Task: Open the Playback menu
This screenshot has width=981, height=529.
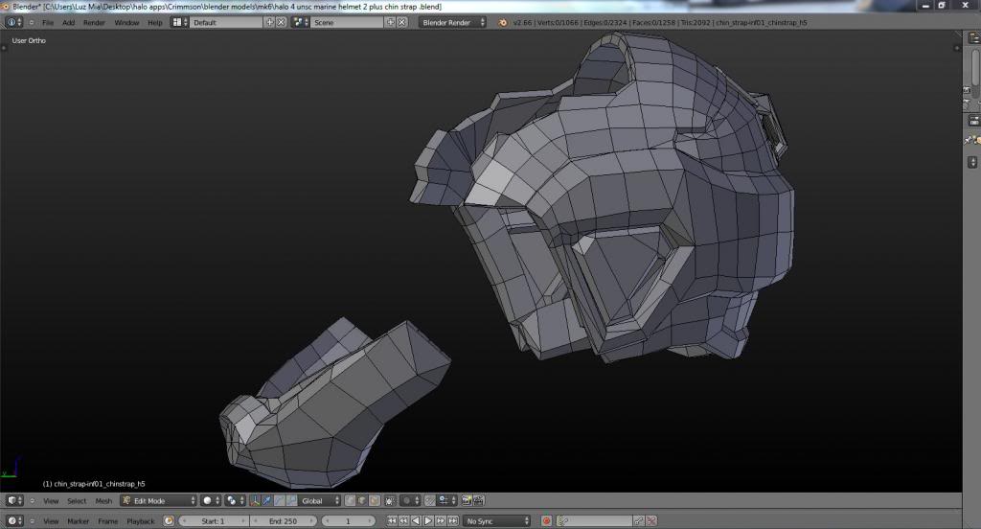Action: tap(140, 521)
